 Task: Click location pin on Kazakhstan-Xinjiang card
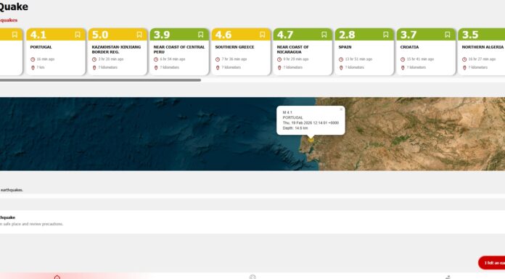tap(94, 67)
